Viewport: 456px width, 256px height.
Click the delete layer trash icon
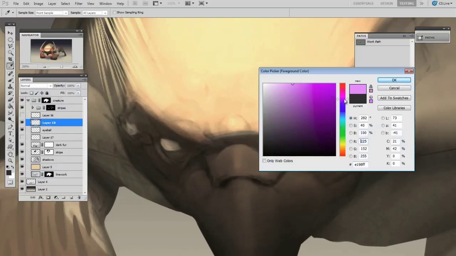point(79,197)
